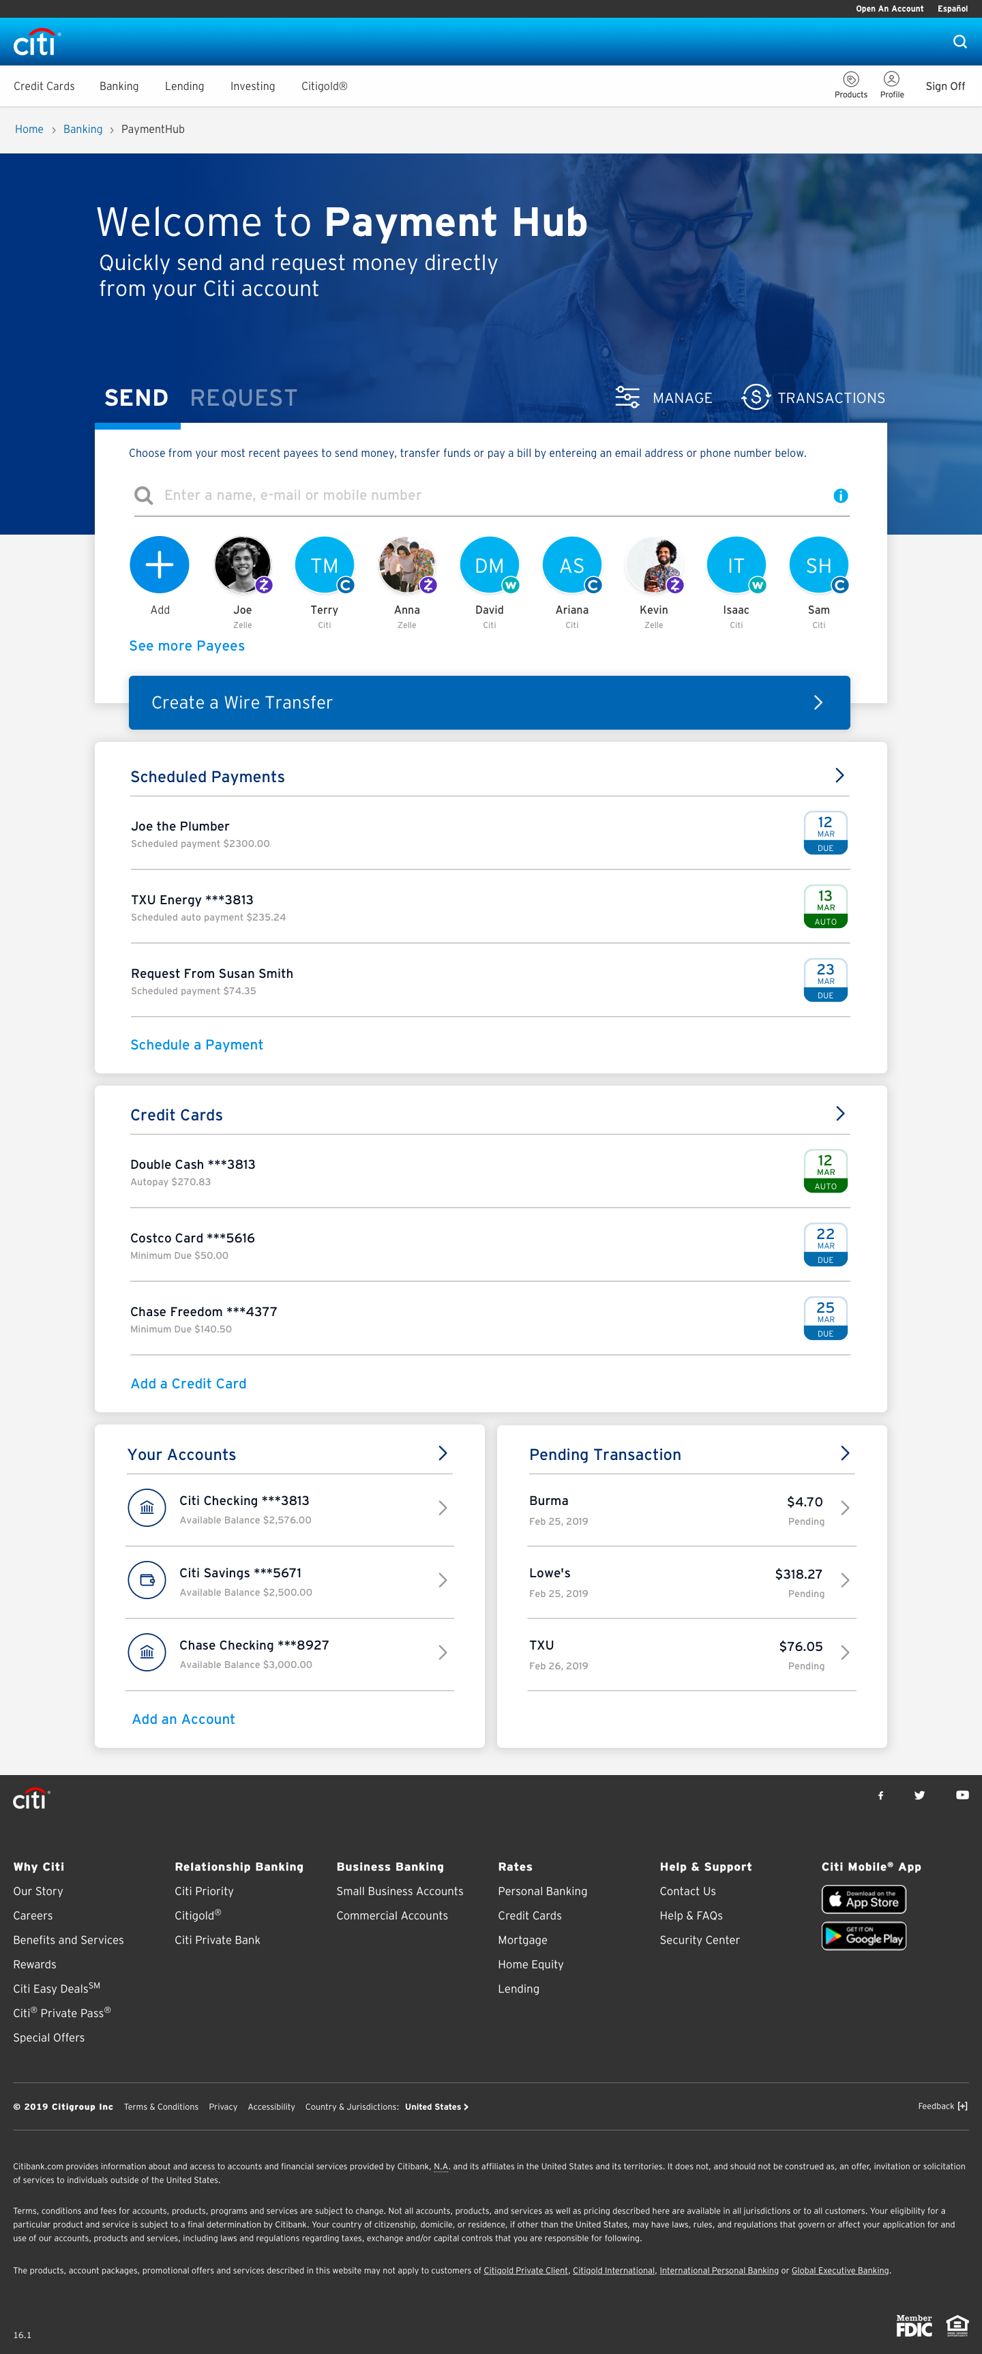Open Joe the Plumber scheduled payment

490,833
